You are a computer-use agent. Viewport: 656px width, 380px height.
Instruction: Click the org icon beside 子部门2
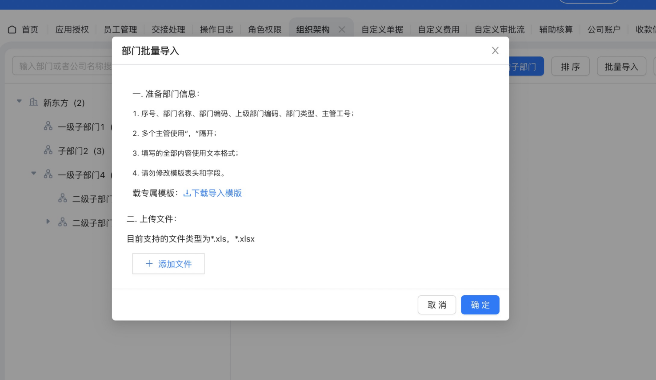click(x=48, y=150)
